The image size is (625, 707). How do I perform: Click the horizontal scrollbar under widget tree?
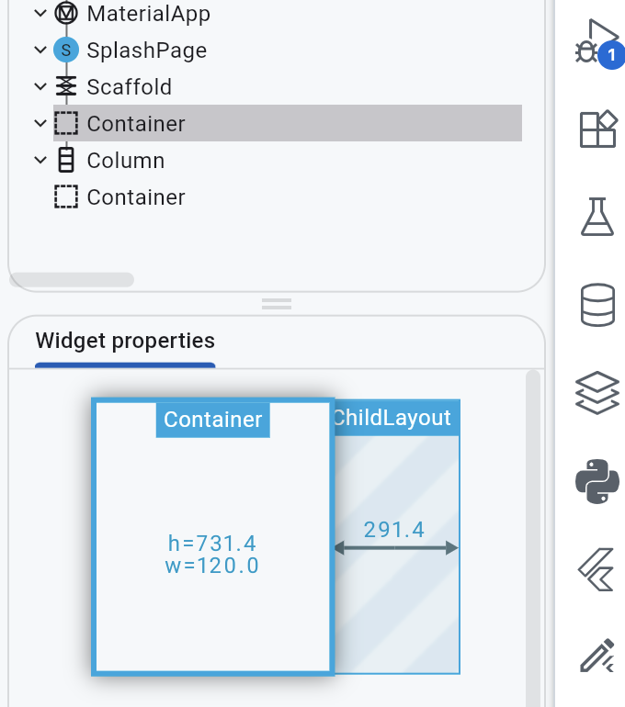[72, 279]
